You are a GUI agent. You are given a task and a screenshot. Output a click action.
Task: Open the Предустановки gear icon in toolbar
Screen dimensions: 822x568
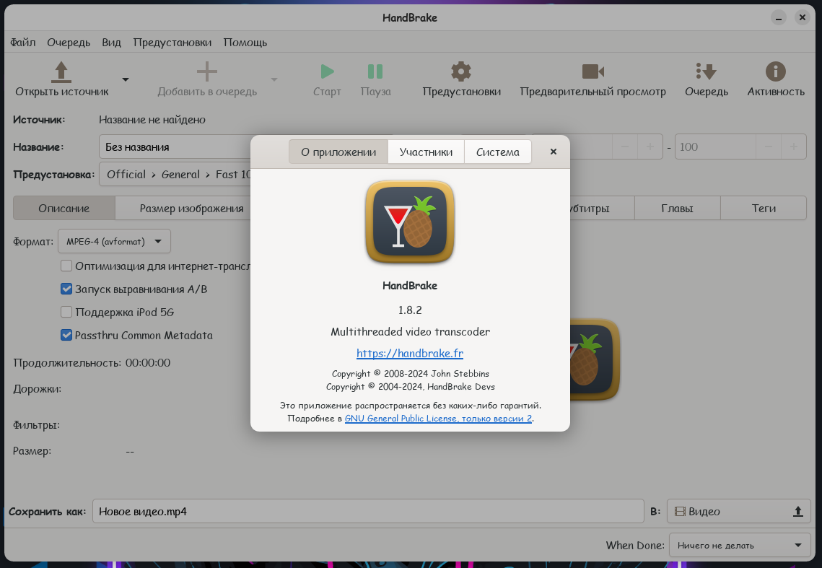click(x=461, y=71)
